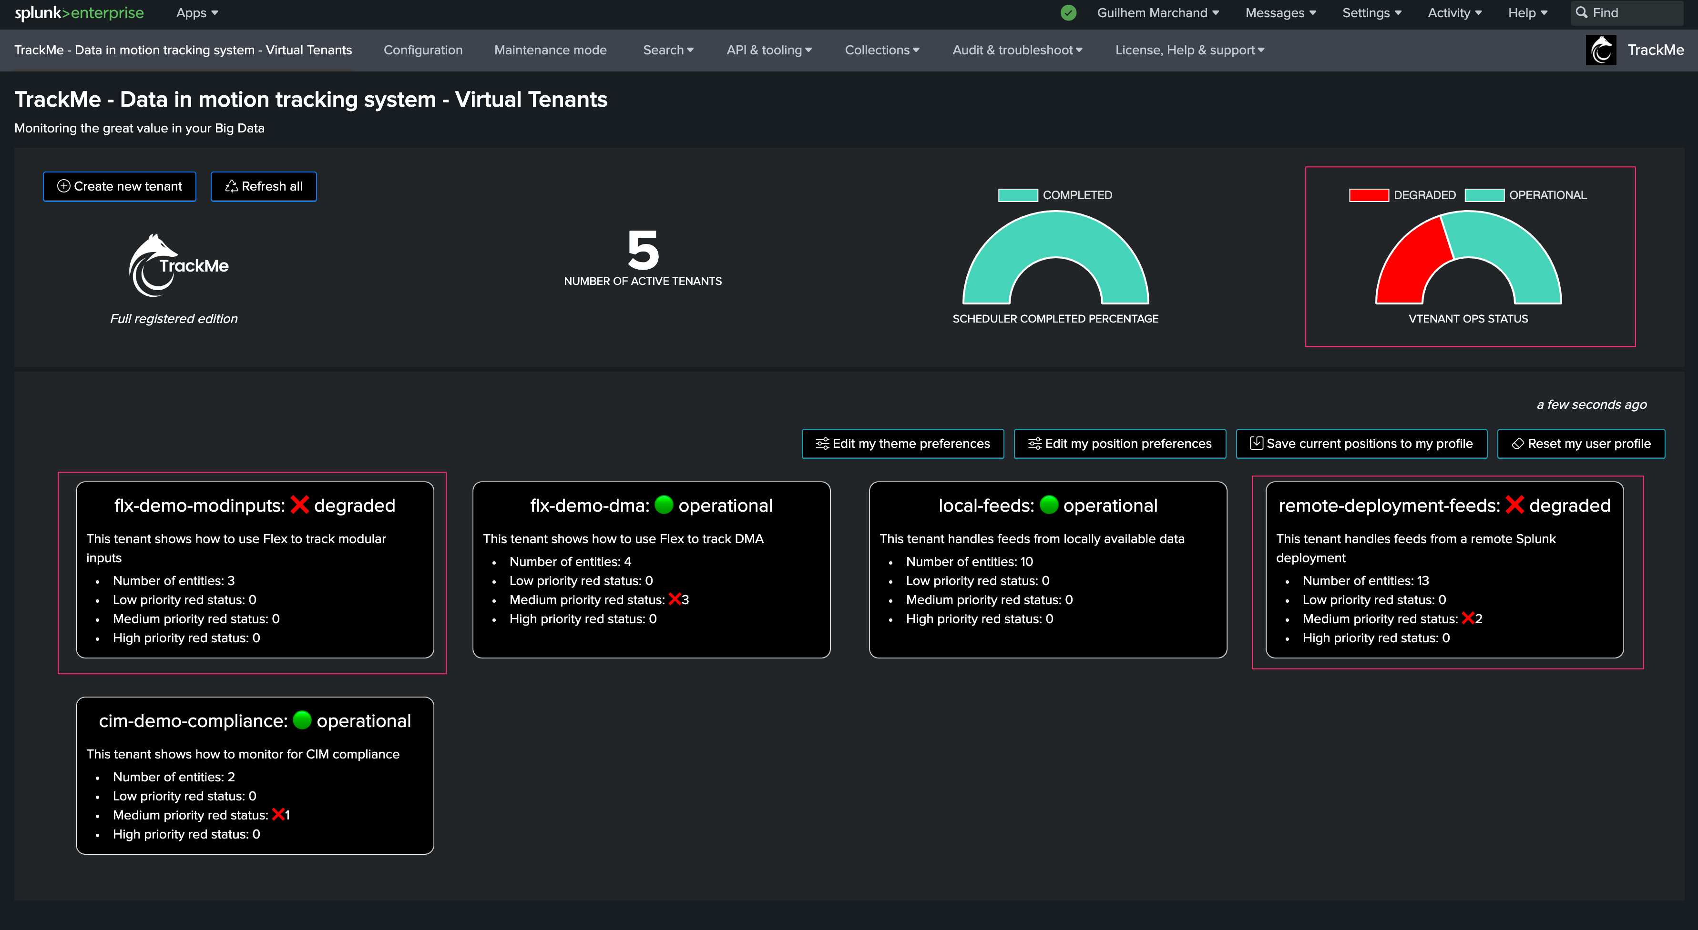Open the Guilhem Marchand user menu
This screenshot has width=1698, height=930.
click(1157, 12)
